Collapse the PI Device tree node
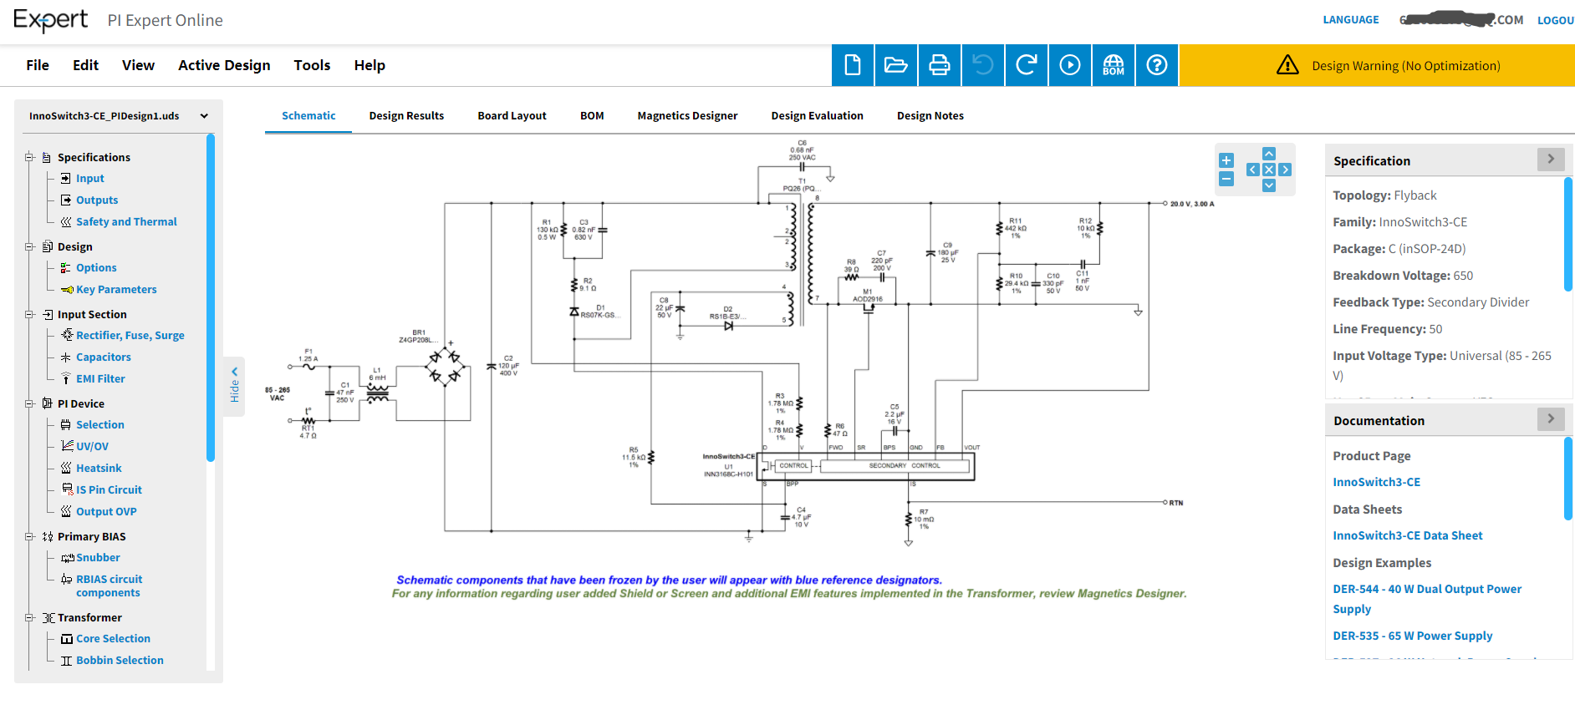Screen dimensions: 1575x725 click(29, 403)
